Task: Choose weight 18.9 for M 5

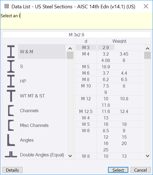Action: coord(106,67)
